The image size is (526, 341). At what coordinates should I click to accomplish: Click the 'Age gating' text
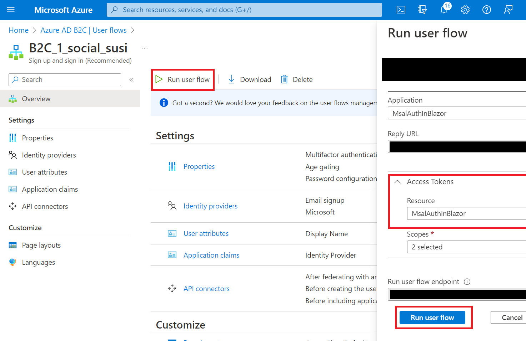(322, 167)
